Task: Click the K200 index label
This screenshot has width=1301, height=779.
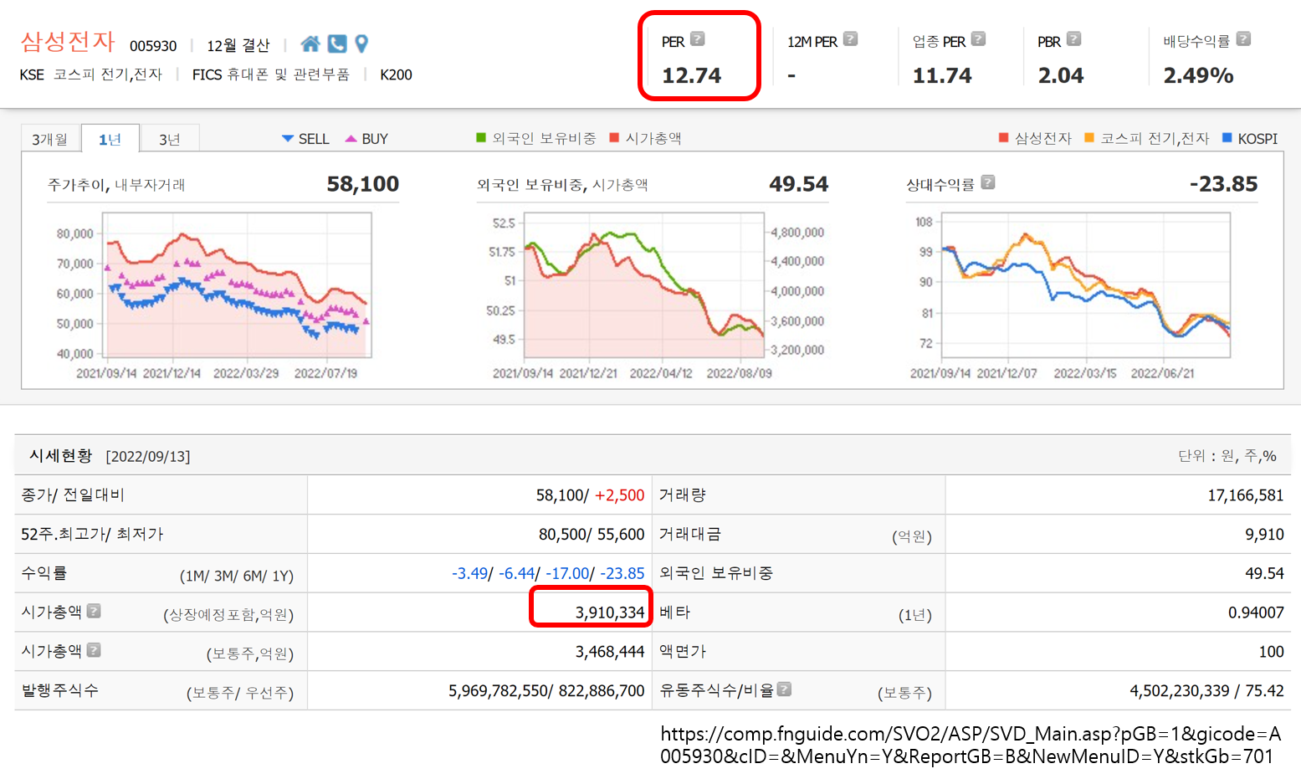Action: (x=396, y=74)
